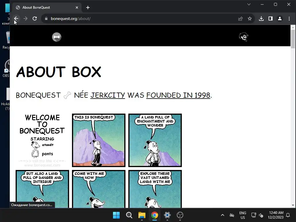This screenshot has width=296, height=222.
Task: Click the 'Come with me now' panel
Action: [99, 189]
